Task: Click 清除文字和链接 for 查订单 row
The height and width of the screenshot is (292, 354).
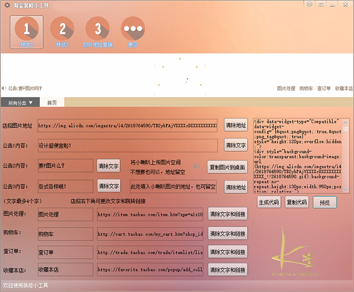Action: [x=227, y=252]
